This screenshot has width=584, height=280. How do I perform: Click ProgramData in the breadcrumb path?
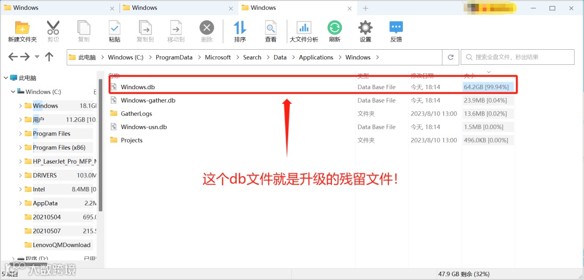[x=174, y=57]
